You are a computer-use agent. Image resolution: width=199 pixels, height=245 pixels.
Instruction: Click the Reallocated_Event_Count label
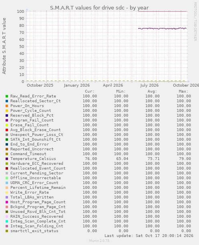pos(38,168)
